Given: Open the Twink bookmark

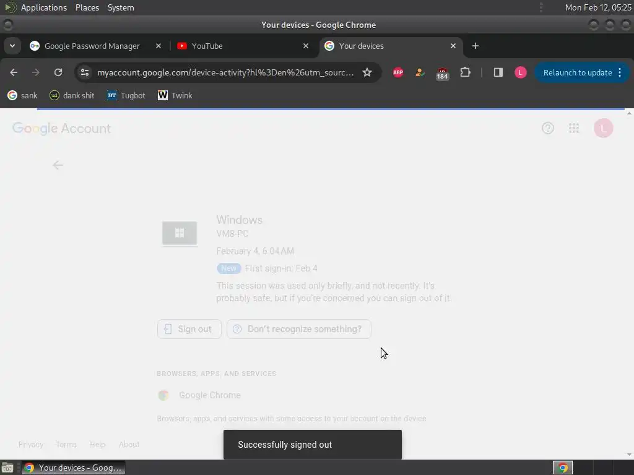Looking at the screenshot, I should (175, 95).
